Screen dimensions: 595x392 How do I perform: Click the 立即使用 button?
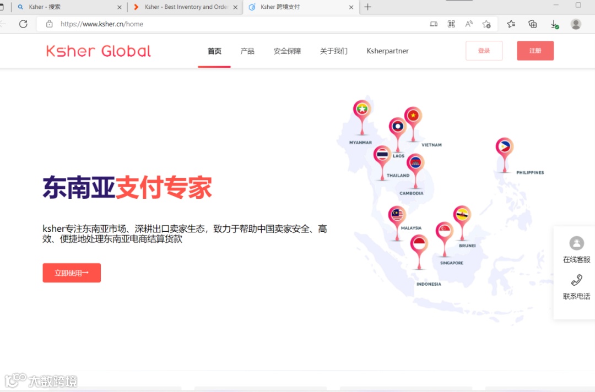click(72, 273)
